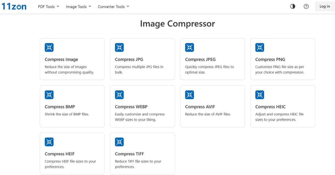Open the help question mark icon
The height and width of the screenshot is (175, 335).
306,6
